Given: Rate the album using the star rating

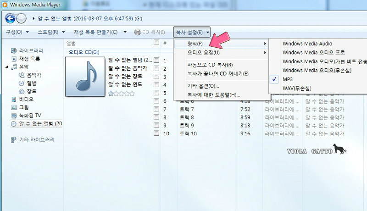Looking at the screenshot, I should coord(122,94).
